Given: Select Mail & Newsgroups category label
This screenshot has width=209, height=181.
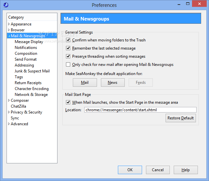Looking at the screenshot, I should coord(28,36).
